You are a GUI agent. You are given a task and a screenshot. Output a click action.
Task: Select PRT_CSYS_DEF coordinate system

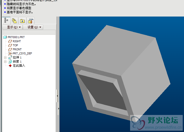[22, 53]
